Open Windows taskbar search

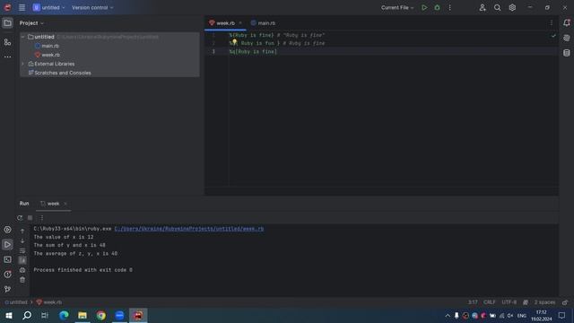27,315
